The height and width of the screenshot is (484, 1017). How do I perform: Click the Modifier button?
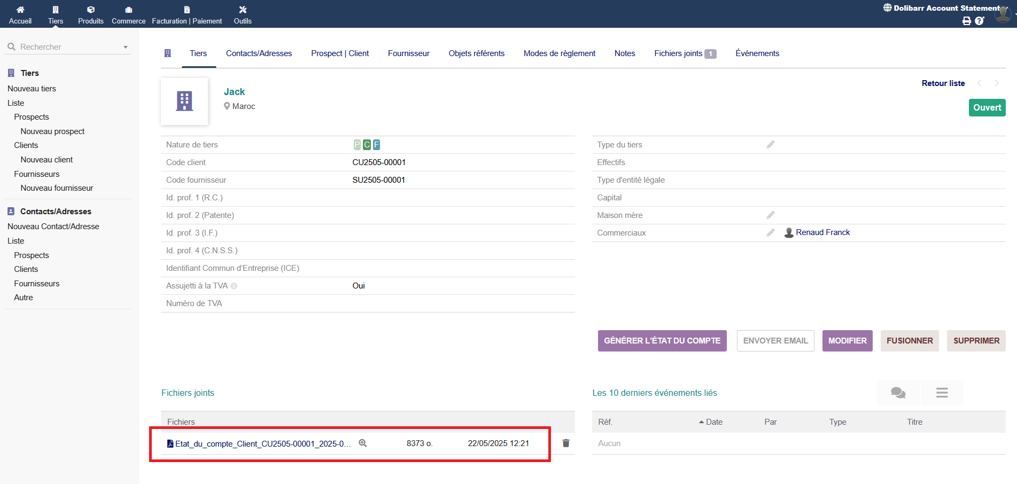847,341
